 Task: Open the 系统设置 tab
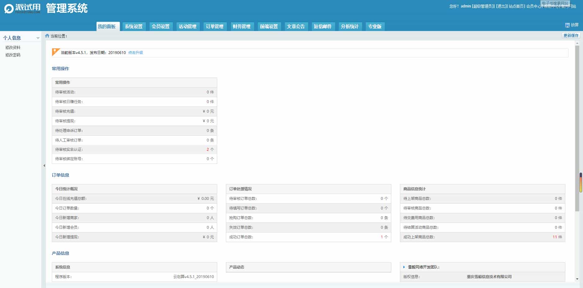(x=134, y=27)
